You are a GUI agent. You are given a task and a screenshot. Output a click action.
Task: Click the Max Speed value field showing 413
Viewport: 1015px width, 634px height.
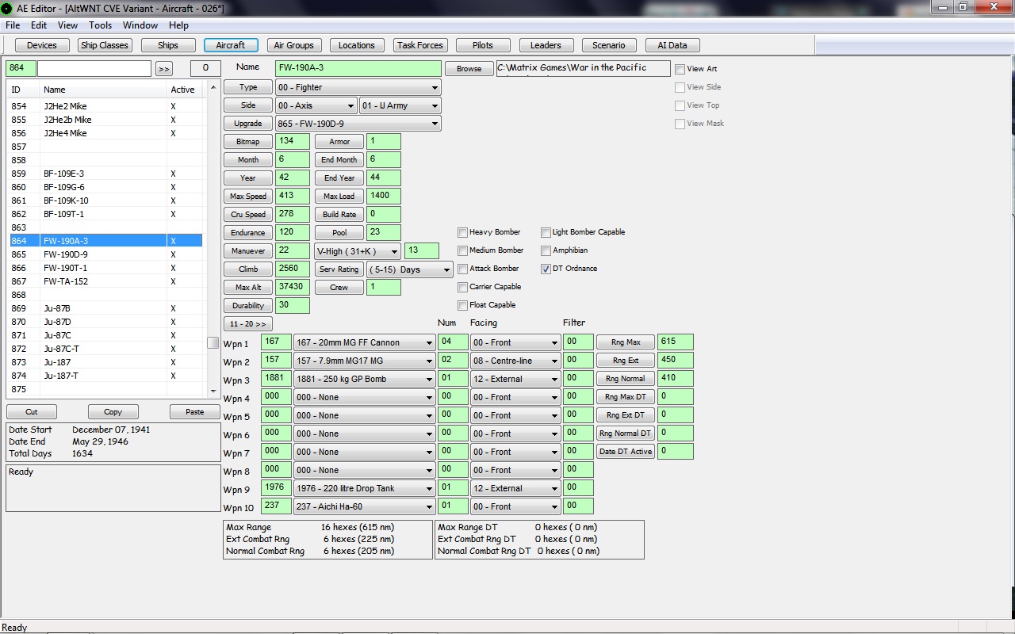click(x=292, y=196)
